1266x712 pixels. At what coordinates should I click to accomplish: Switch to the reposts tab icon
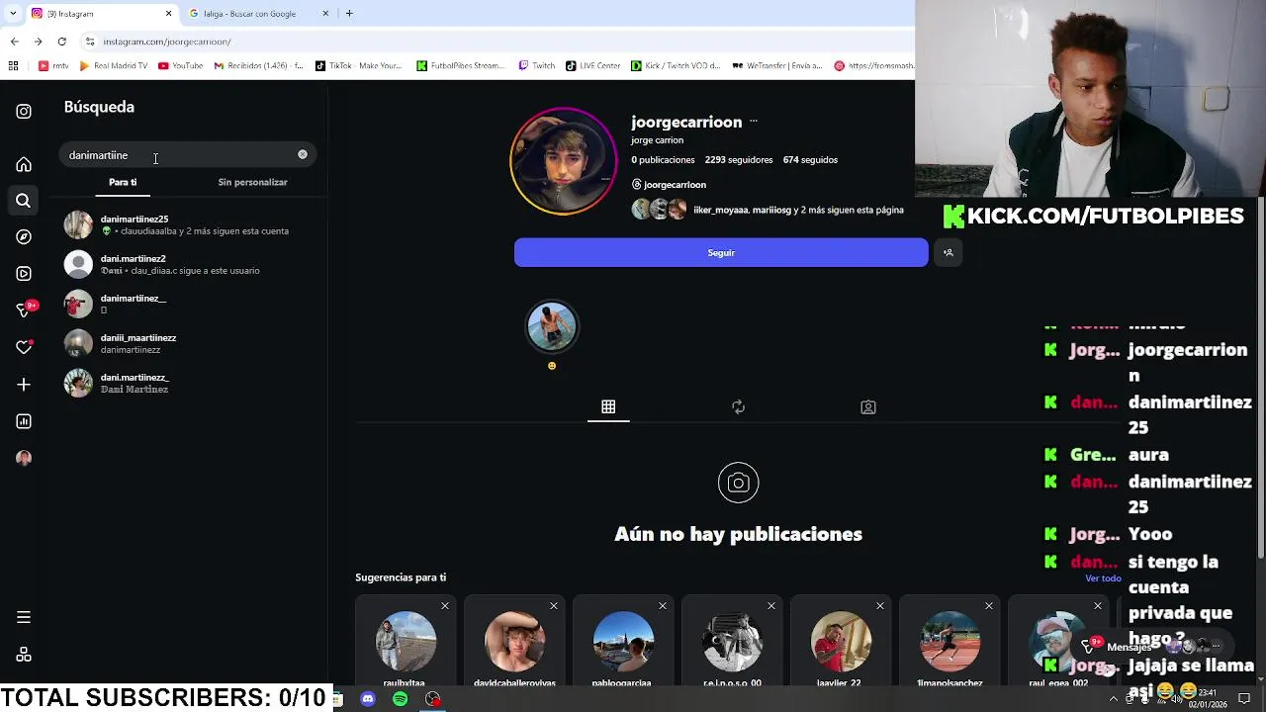tap(738, 407)
